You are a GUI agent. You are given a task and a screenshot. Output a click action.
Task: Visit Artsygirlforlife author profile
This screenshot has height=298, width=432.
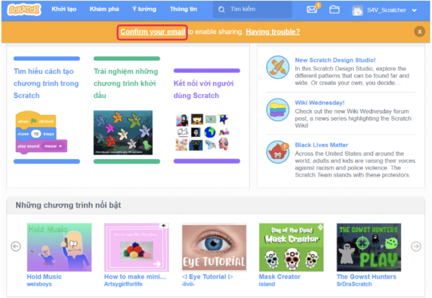[123, 284]
